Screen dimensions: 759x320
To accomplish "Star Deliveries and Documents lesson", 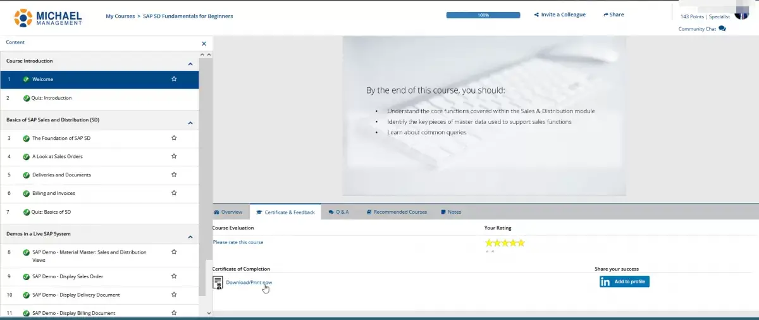I will (174, 175).
